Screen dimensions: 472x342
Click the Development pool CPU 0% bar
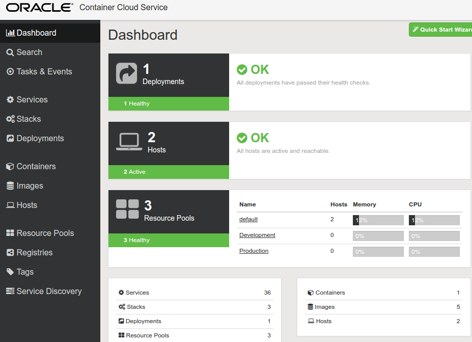pyautogui.click(x=434, y=236)
